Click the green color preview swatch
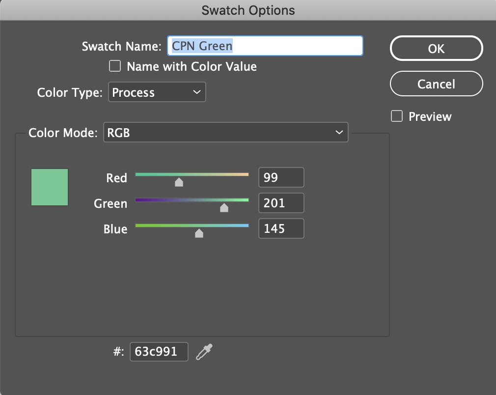496x395 pixels. click(50, 187)
